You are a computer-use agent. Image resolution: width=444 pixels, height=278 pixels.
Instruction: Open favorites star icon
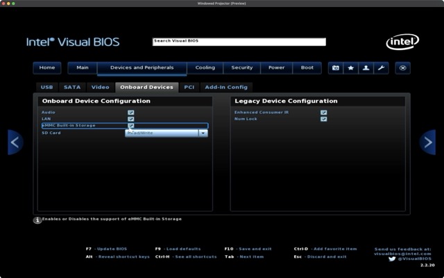click(x=351, y=68)
